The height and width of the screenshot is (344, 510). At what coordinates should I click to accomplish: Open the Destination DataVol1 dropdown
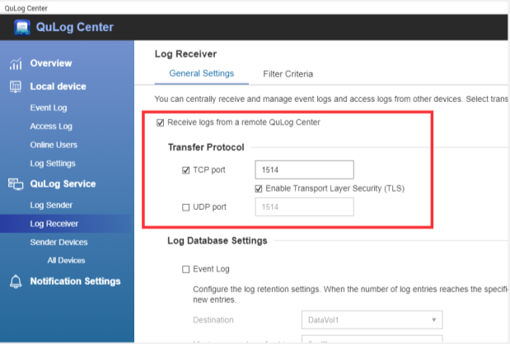point(372,320)
